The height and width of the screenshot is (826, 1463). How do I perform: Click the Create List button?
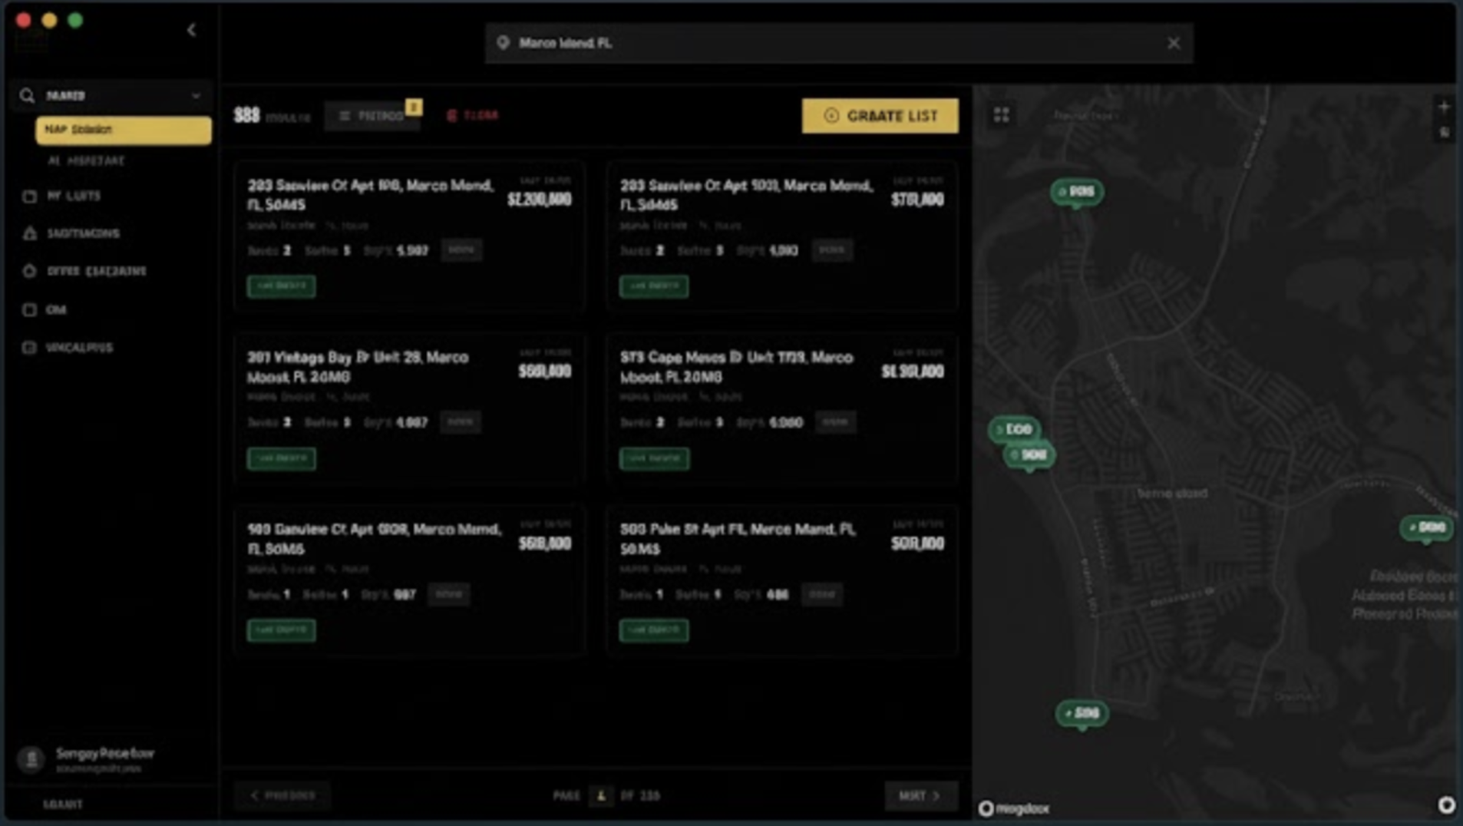pos(880,116)
